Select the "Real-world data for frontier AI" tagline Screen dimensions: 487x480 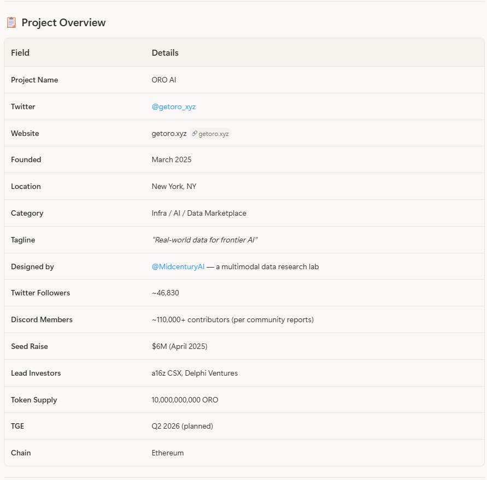pos(204,240)
